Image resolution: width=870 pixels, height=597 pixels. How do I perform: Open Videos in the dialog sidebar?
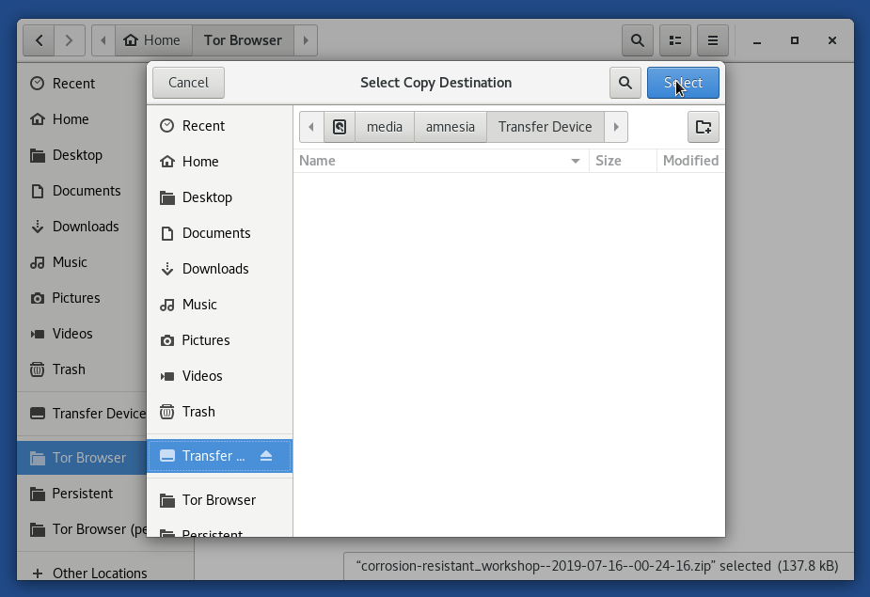220,376
